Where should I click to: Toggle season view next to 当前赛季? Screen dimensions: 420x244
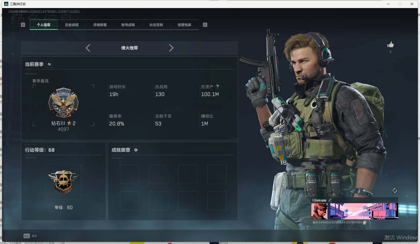pyautogui.click(x=49, y=64)
